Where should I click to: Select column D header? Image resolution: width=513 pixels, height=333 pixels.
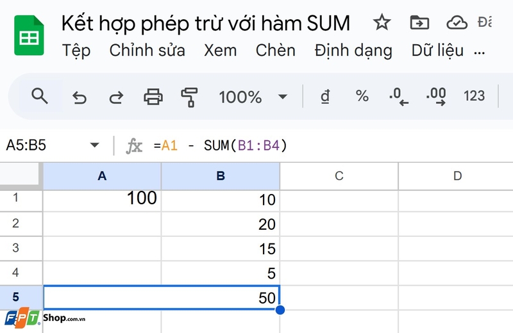point(456,176)
